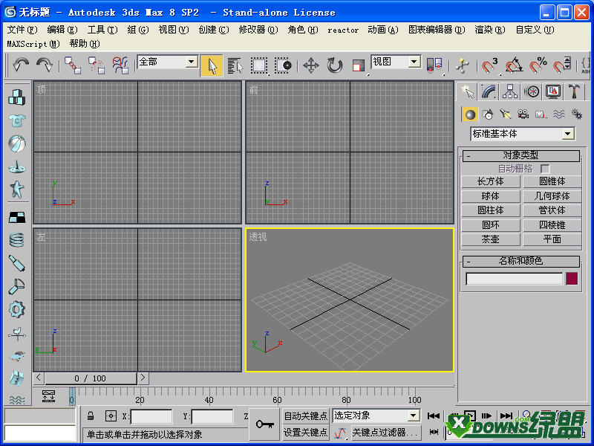The height and width of the screenshot is (446, 594).
Task: Open the Utilities hammer tab
Action: coord(575,91)
